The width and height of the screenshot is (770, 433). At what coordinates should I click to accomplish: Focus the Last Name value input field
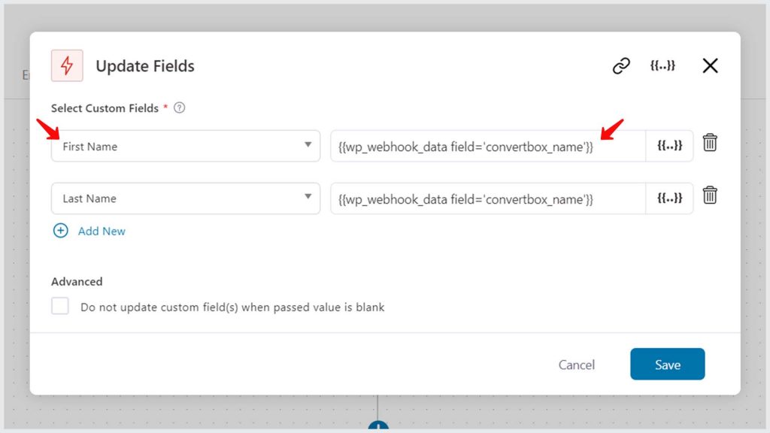pos(488,198)
